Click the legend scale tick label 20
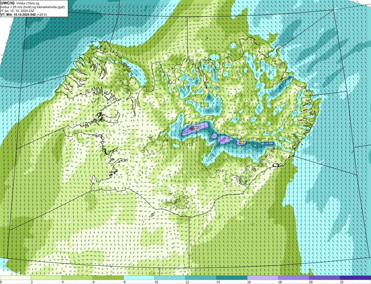The width and height of the screenshot is (371, 284). (x=311, y=282)
